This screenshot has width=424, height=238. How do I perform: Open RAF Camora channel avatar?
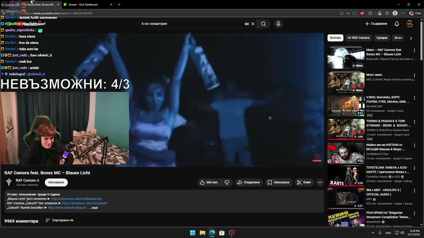pyautogui.click(x=9, y=182)
